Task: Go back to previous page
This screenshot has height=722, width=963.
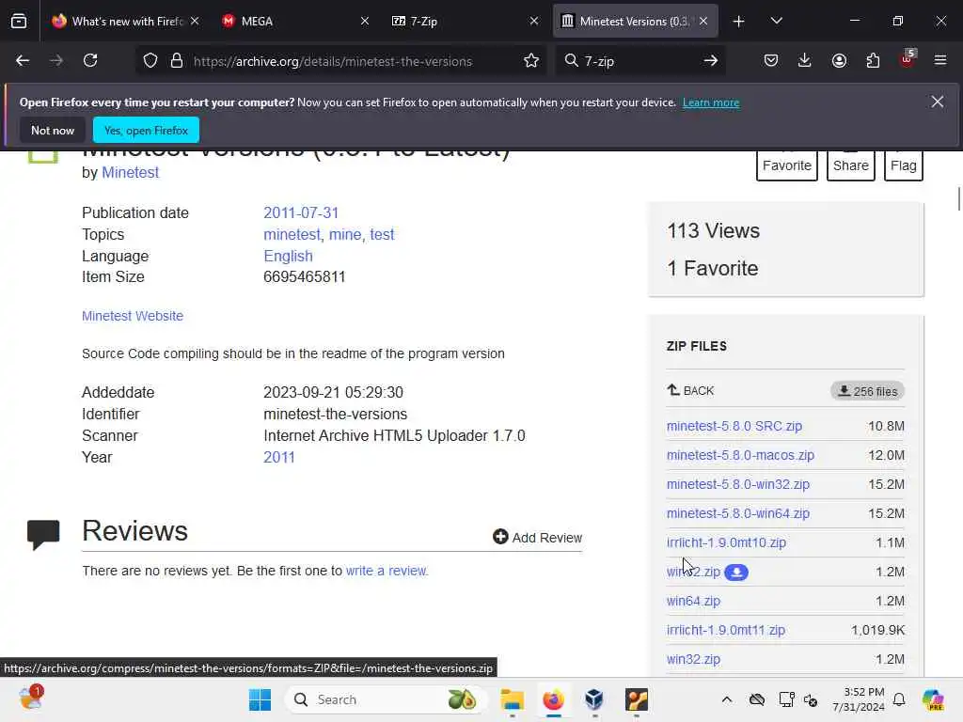Action: pos(23,61)
